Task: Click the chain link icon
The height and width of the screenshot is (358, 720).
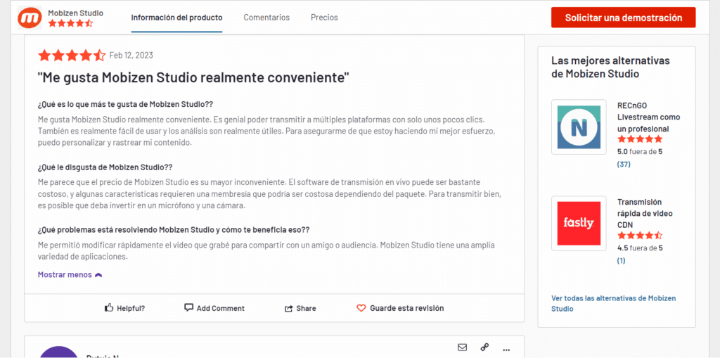Action: (x=484, y=347)
